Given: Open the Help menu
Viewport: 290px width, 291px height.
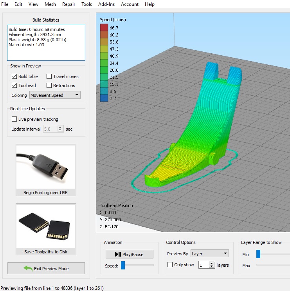Looking at the screenshot, I should [150, 4].
